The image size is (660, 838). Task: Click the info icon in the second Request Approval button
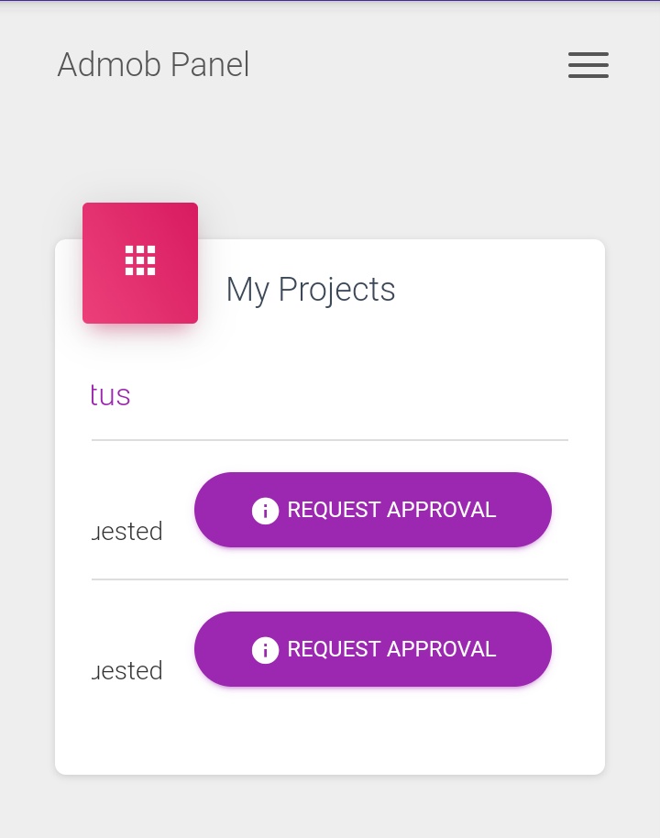point(265,650)
